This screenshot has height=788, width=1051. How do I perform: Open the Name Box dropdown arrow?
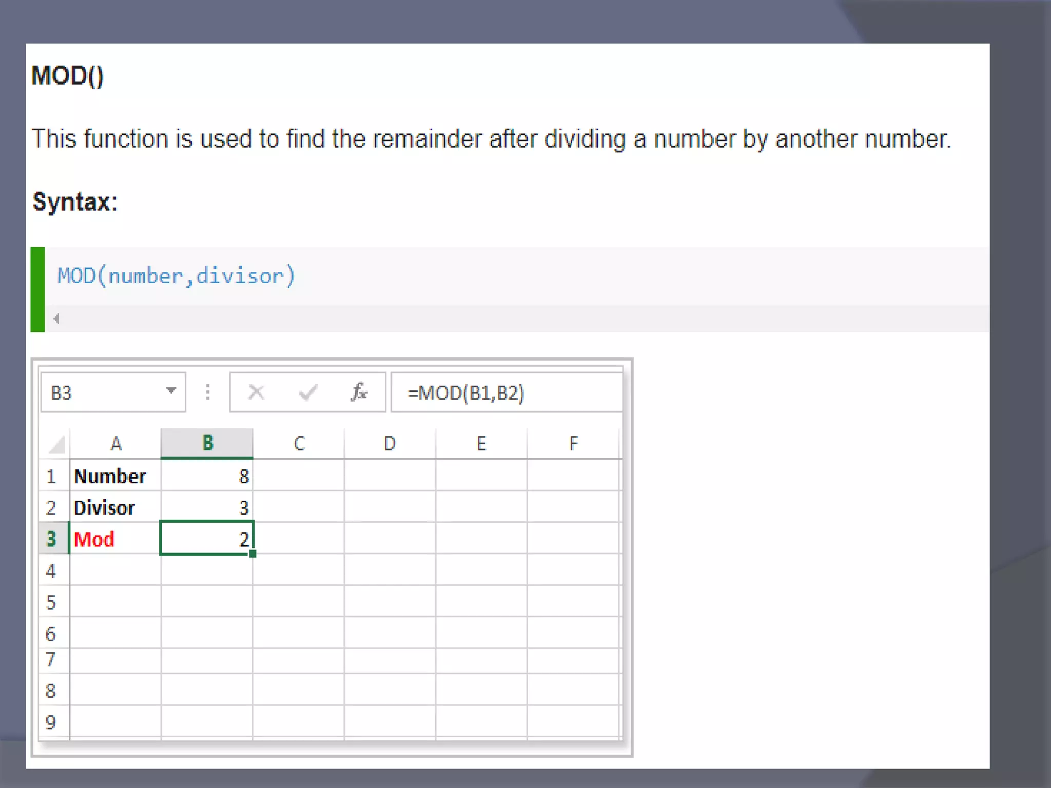tap(171, 391)
